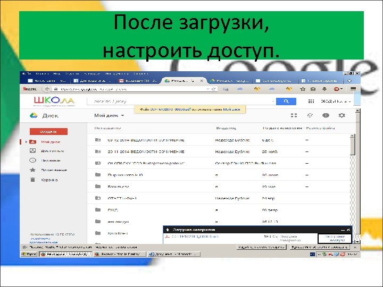Open Drive settings gear
Viewport: 383px width, 287px height.
342,115
